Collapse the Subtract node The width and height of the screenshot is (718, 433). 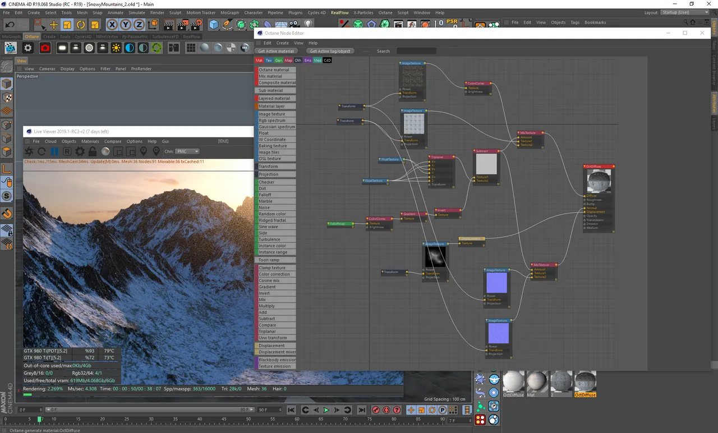476,151
